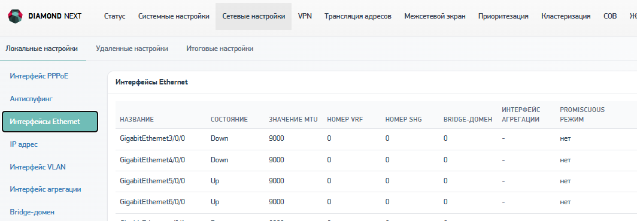The height and width of the screenshot is (221, 637).
Task: Open Межсетевой экран menu
Action: click(435, 16)
